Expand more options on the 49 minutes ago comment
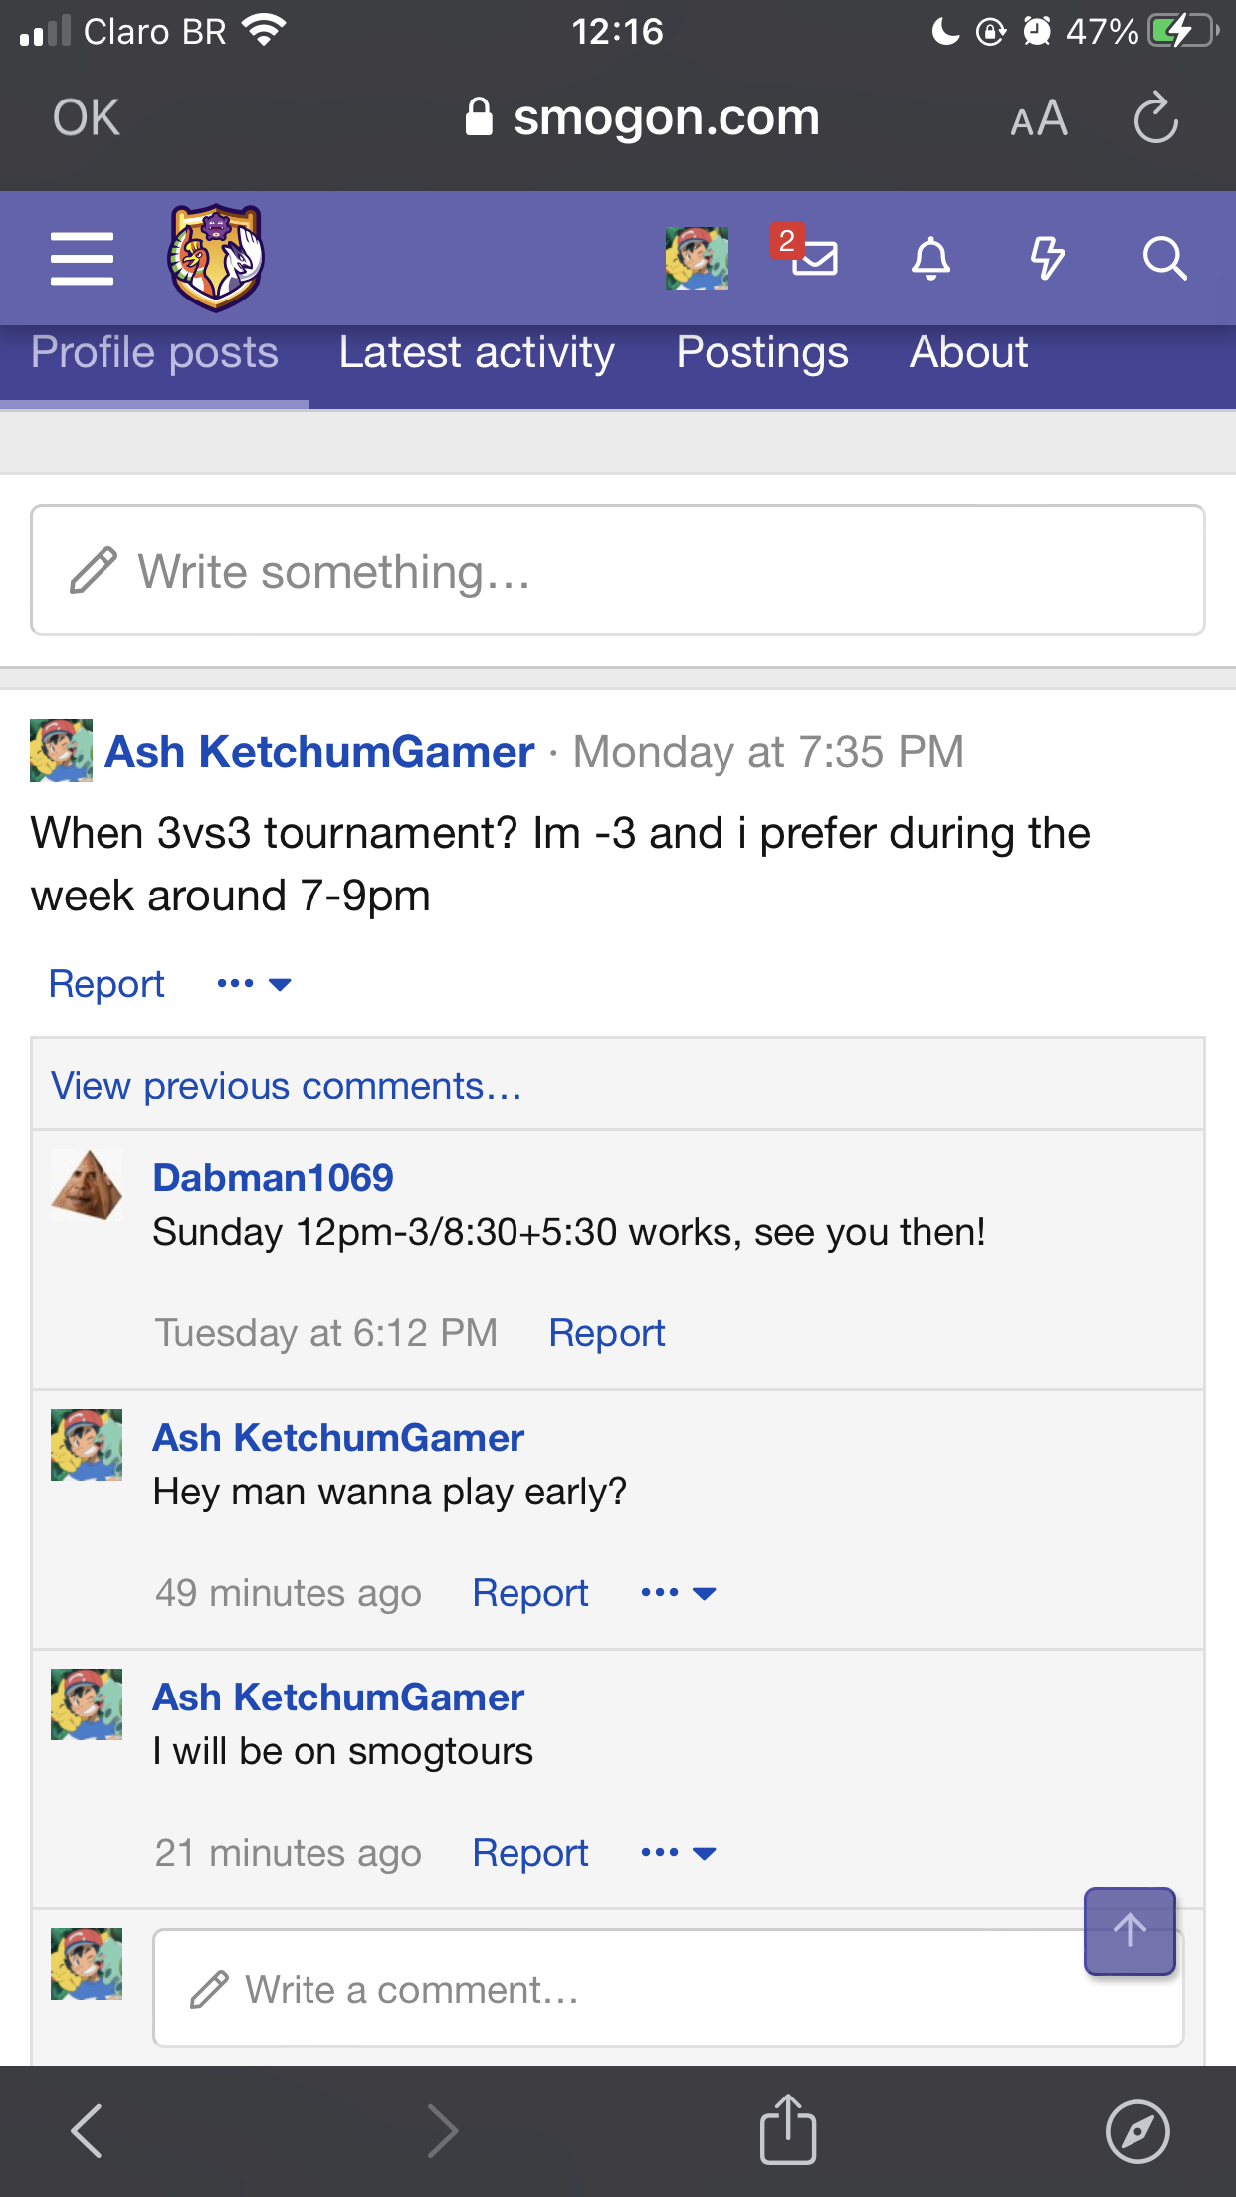The image size is (1236, 2197). (x=679, y=1593)
